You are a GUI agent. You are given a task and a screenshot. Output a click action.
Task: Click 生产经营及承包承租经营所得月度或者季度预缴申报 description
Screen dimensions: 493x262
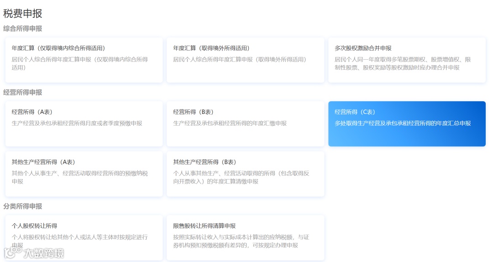coord(77,123)
